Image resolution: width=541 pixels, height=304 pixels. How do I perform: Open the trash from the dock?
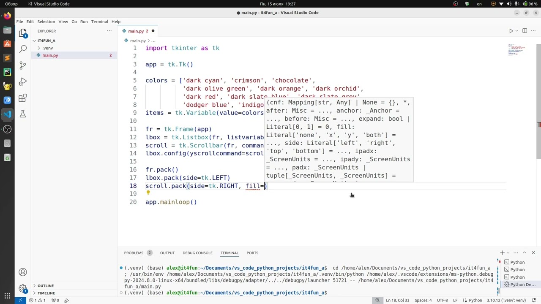coord(7,157)
